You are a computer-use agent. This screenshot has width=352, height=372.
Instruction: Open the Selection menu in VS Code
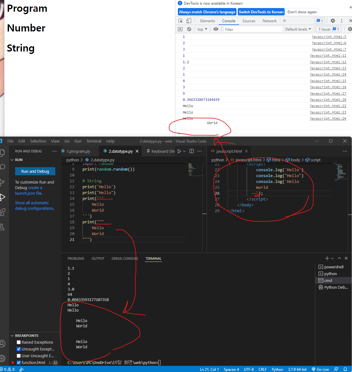click(x=38, y=141)
